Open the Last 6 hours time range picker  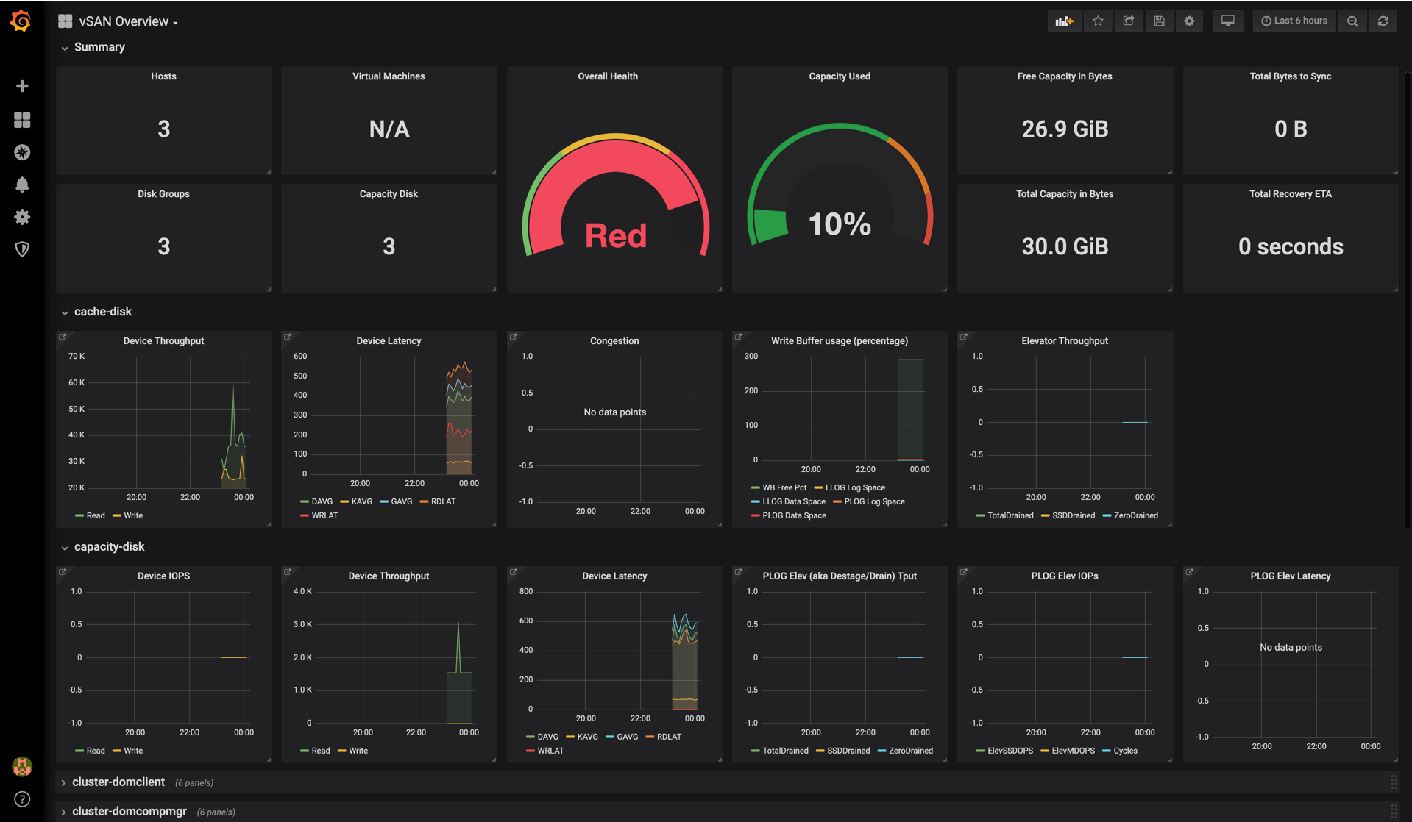click(1294, 21)
